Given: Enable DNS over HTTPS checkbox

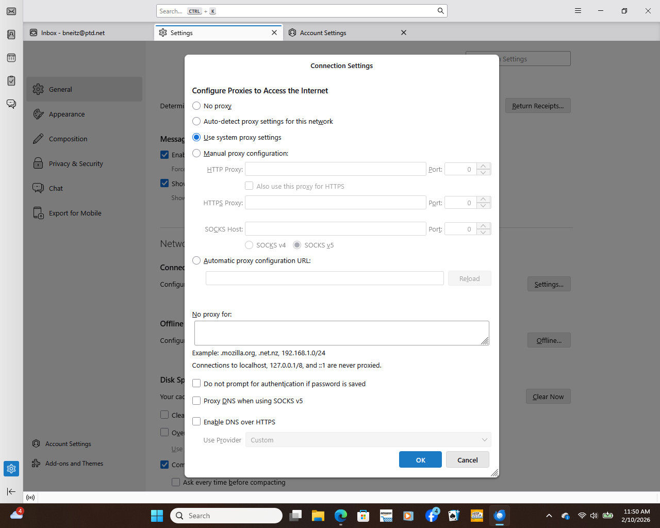Looking at the screenshot, I should [x=196, y=421].
